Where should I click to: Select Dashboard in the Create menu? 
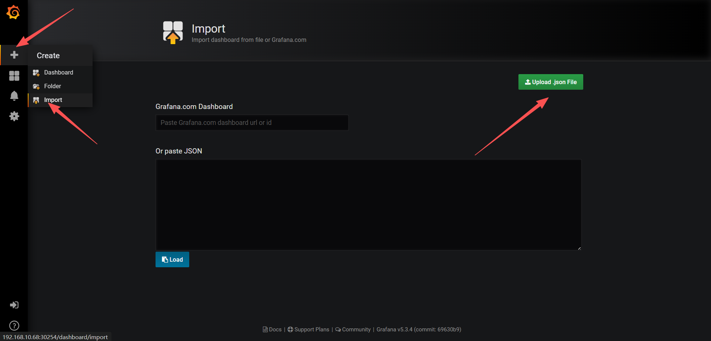point(60,72)
